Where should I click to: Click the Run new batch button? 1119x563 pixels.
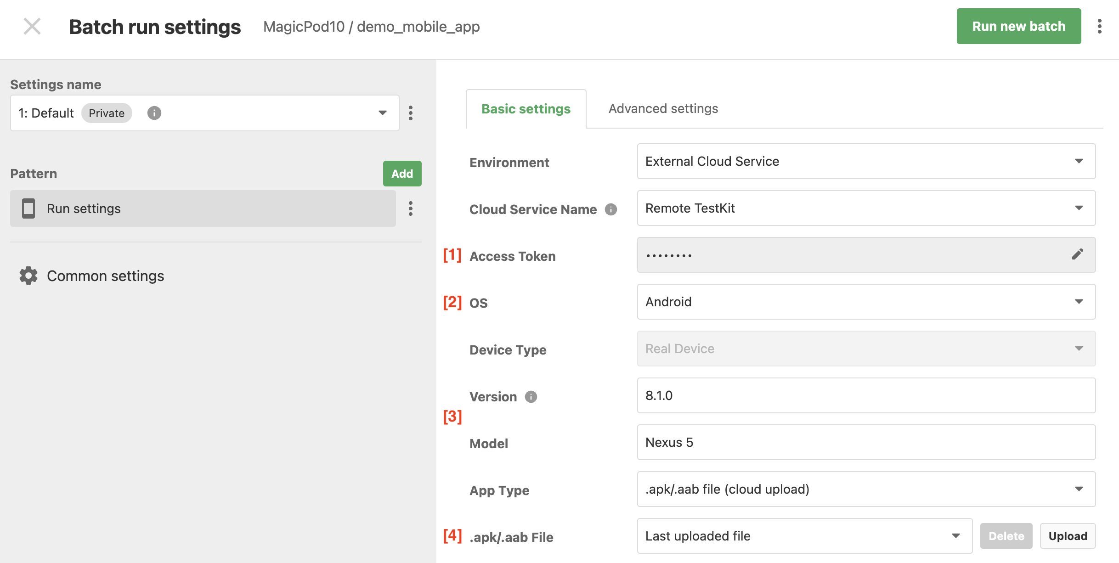1019,26
